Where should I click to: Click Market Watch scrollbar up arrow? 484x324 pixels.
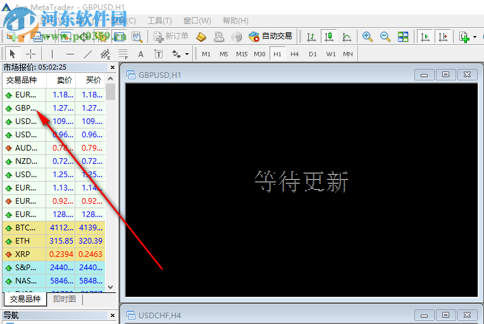[x=111, y=79]
